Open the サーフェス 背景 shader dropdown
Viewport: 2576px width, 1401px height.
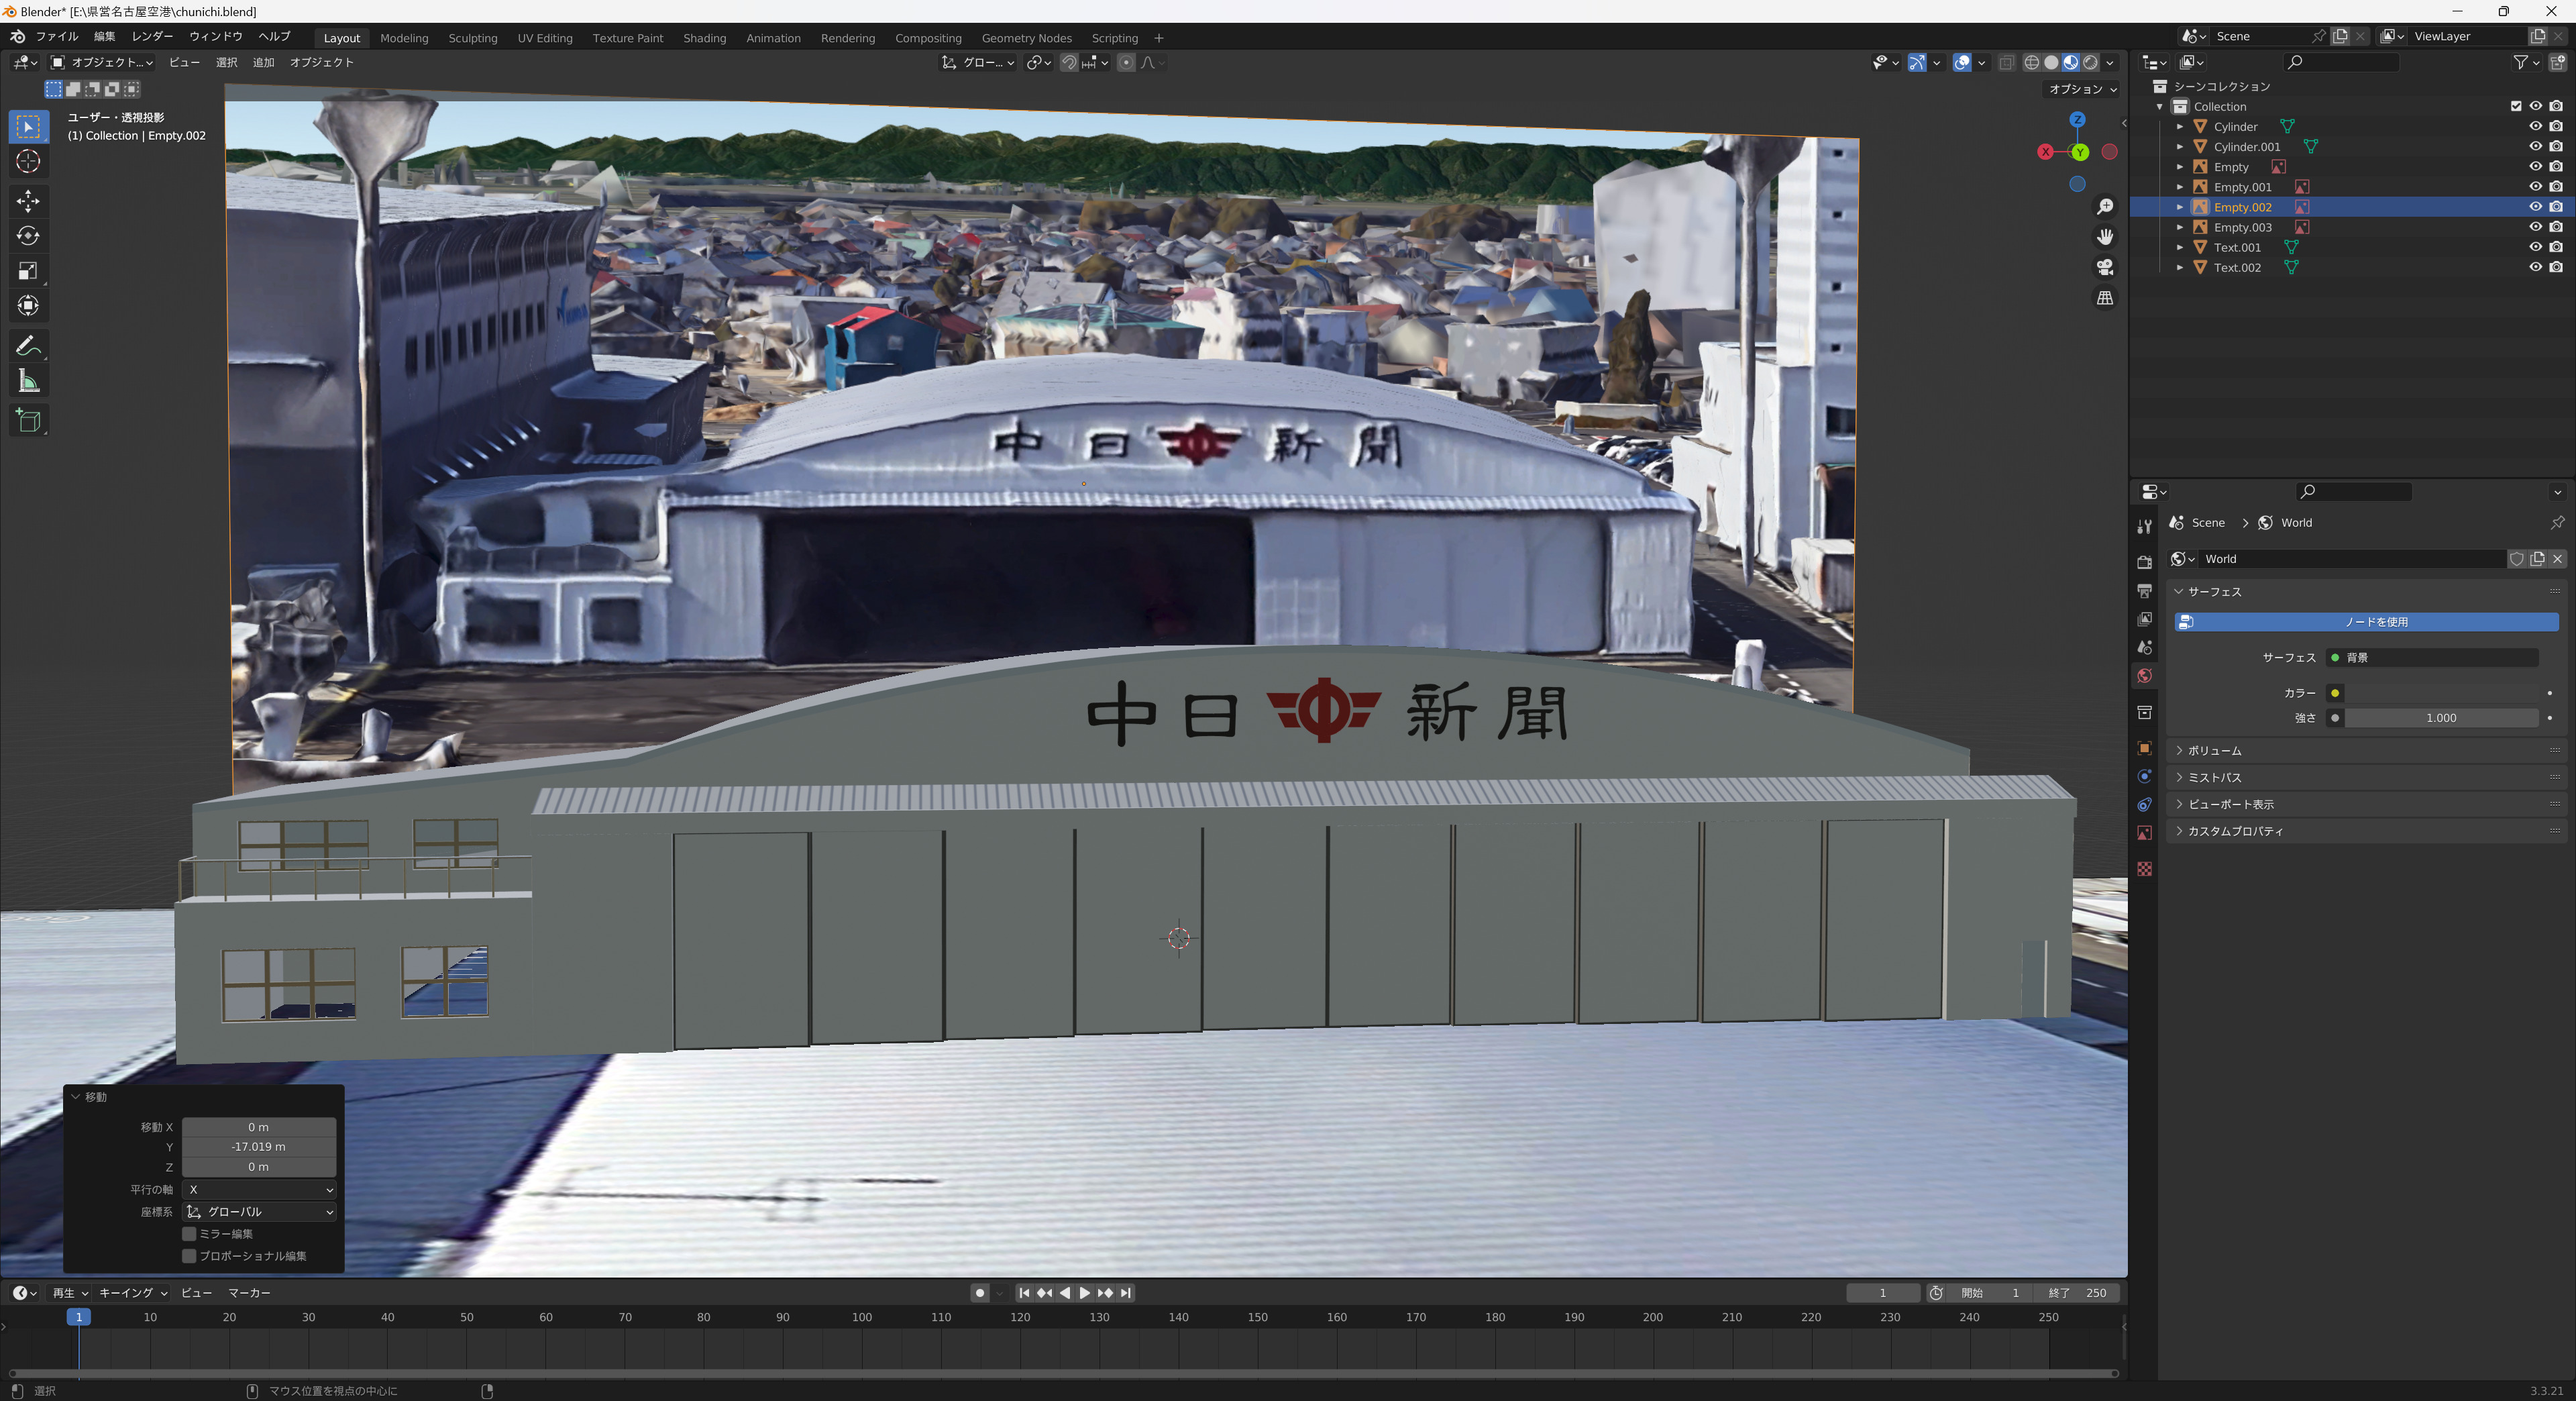(2432, 658)
